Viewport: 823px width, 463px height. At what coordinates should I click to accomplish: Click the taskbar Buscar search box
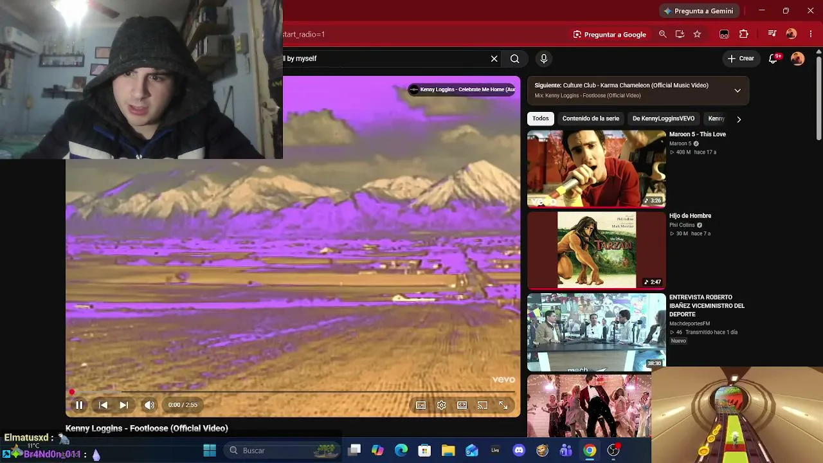coord(282,450)
